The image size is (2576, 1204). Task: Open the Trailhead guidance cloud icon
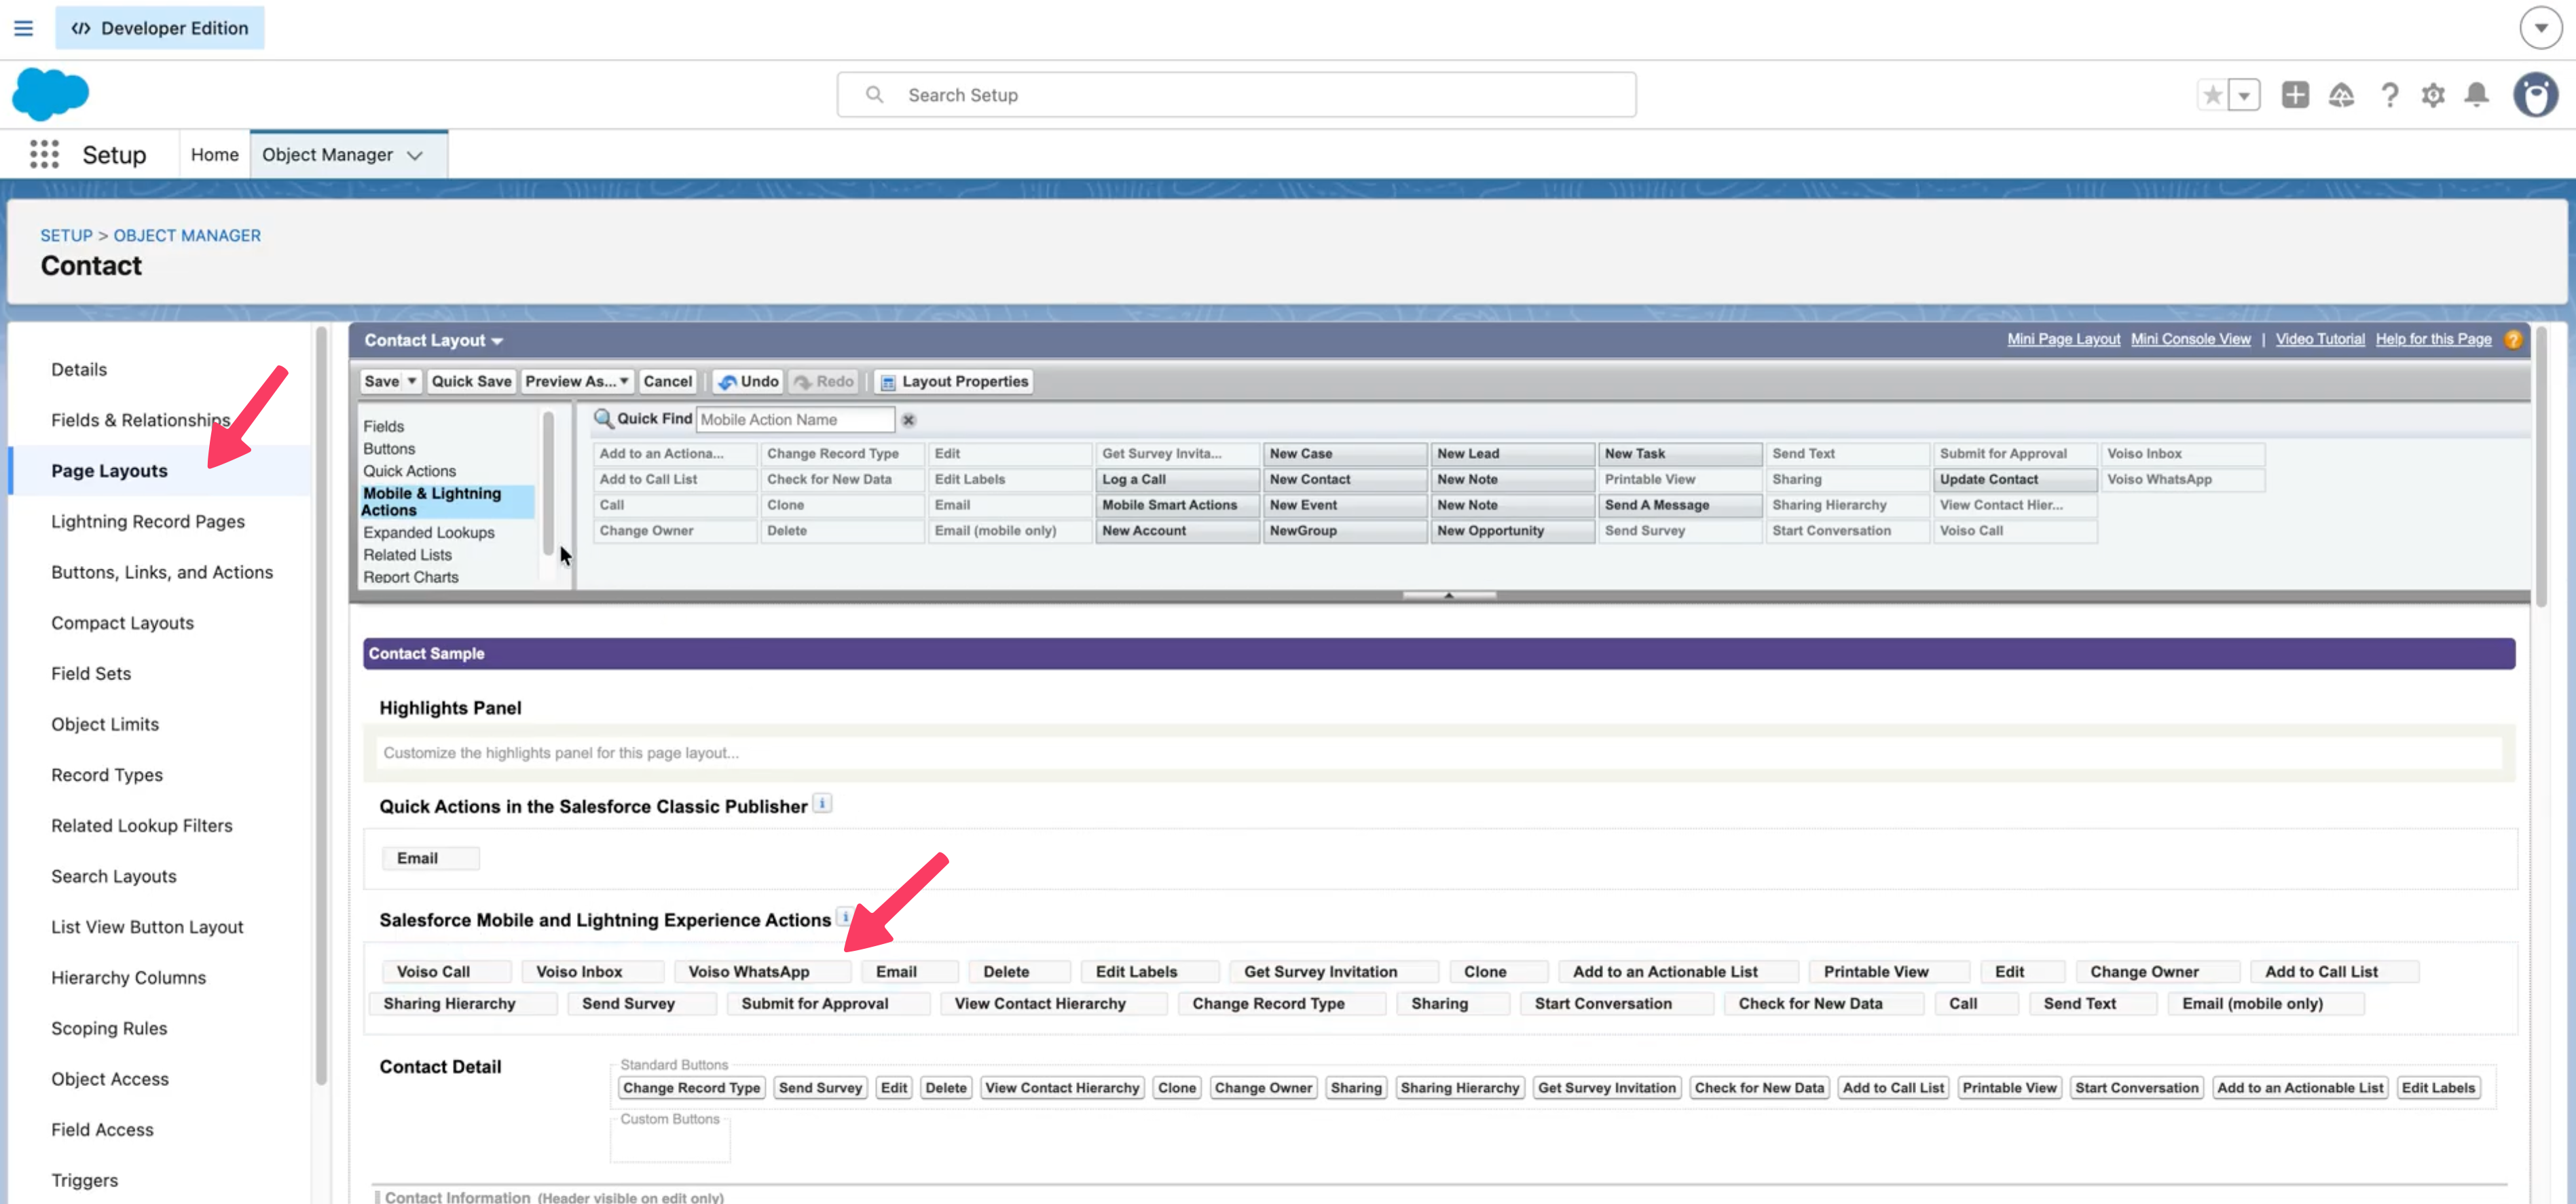click(x=2341, y=95)
